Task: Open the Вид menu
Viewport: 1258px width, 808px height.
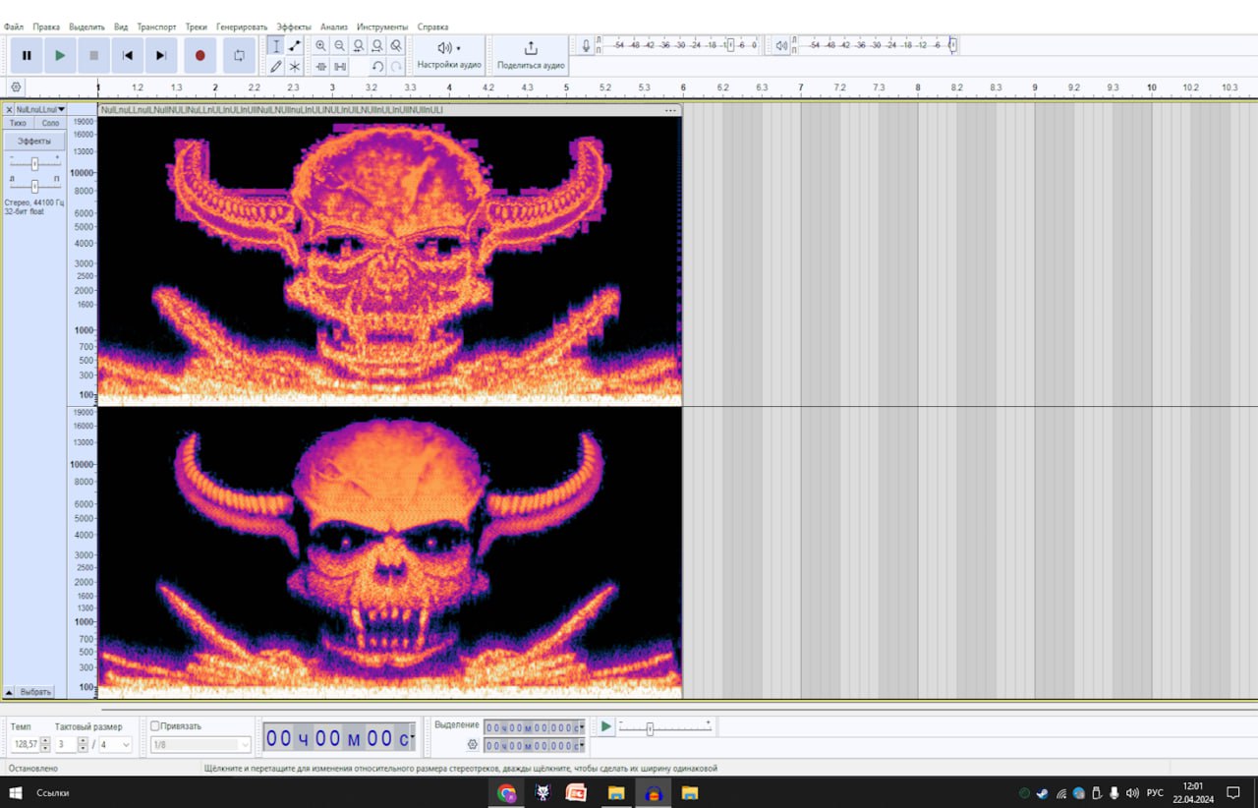Action: point(121,27)
